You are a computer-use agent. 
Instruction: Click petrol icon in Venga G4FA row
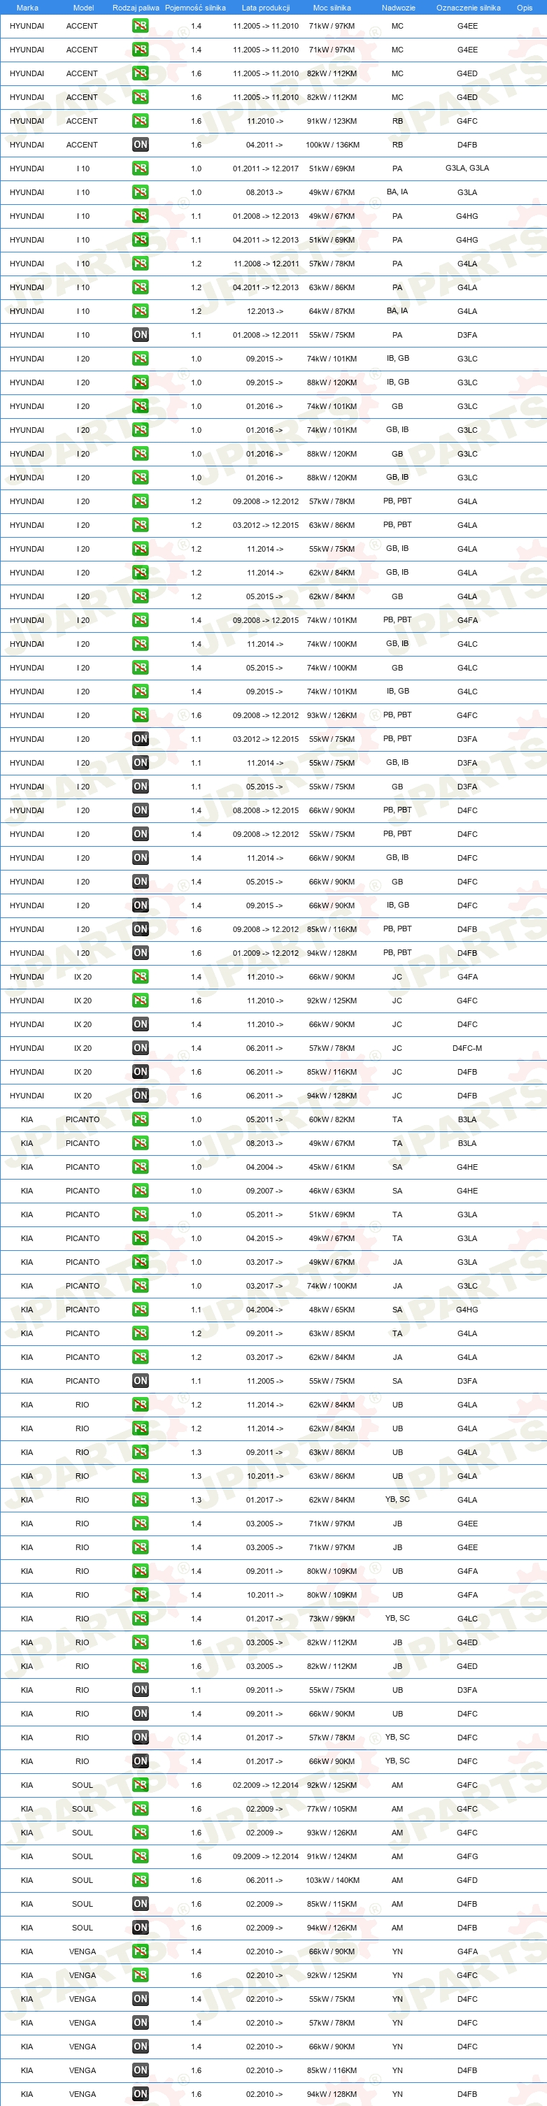141,1951
